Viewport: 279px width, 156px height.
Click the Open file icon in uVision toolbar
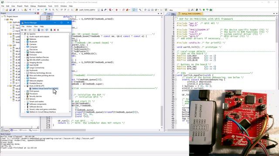7,10
